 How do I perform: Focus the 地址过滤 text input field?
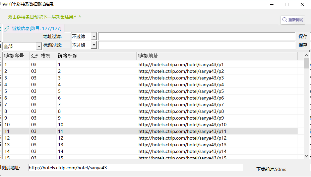click(197, 36)
